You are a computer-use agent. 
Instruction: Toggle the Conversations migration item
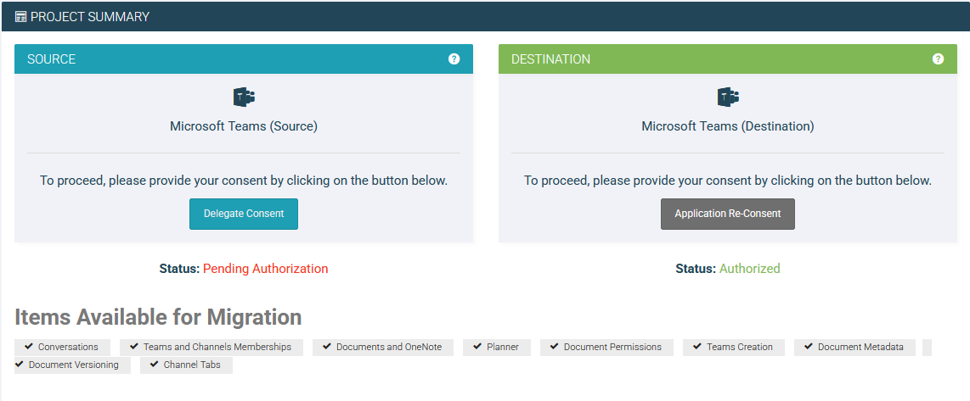pyautogui.click(x=61, y=347)
